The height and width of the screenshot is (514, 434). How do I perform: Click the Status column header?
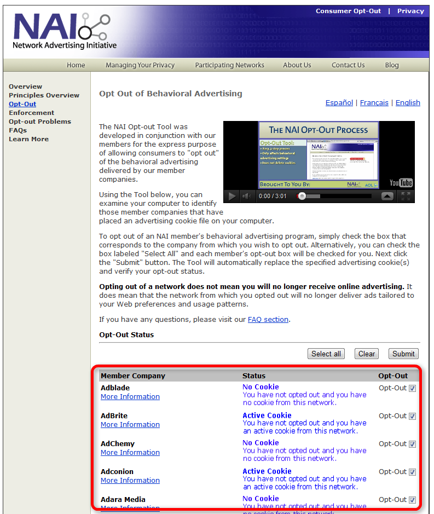[x=254, y=376]
